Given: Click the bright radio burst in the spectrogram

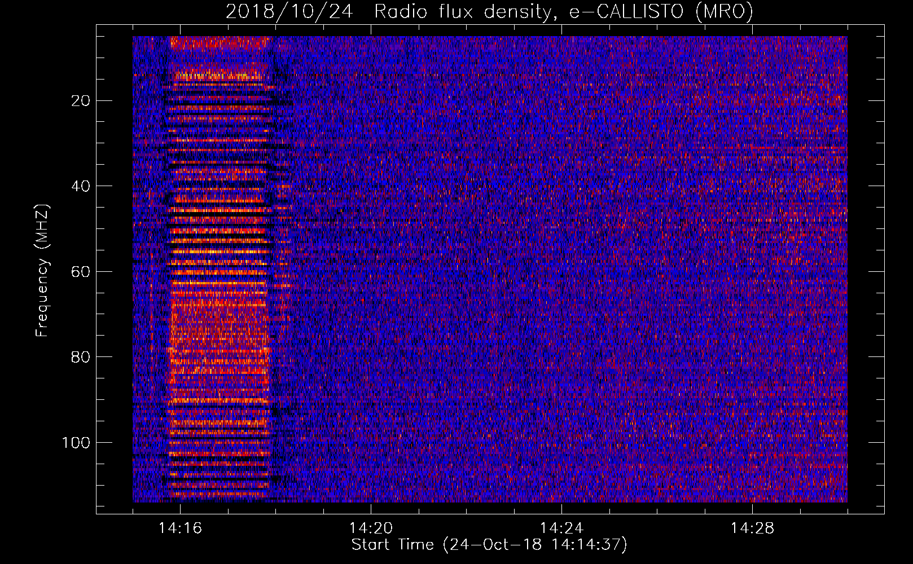Looking at the screenshot, I should [219, 268].
